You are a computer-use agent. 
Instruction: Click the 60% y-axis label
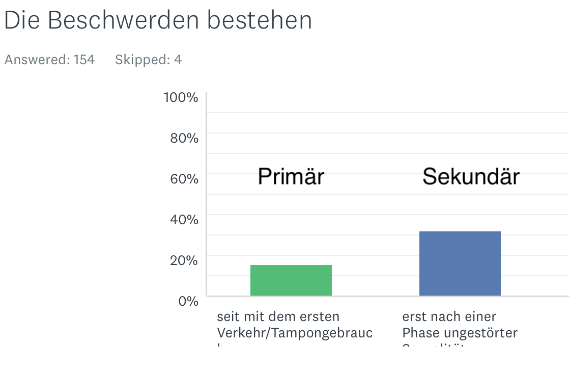click(184, 179)
